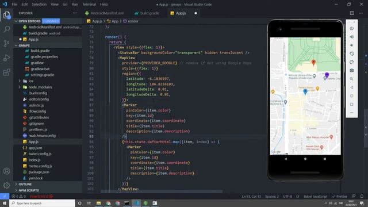This screenshot has height=207, width=368.
Task: Open the Search view in activity bar
Action: (x=6, y=29)
